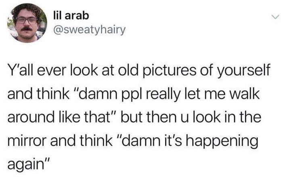The width and height of the screenshot is (283, 179).
Task: Select the curly hair in the avatar
Action: [27, 10]
